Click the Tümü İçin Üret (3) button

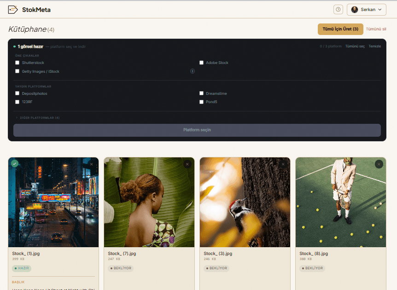(x=340, y=29)
